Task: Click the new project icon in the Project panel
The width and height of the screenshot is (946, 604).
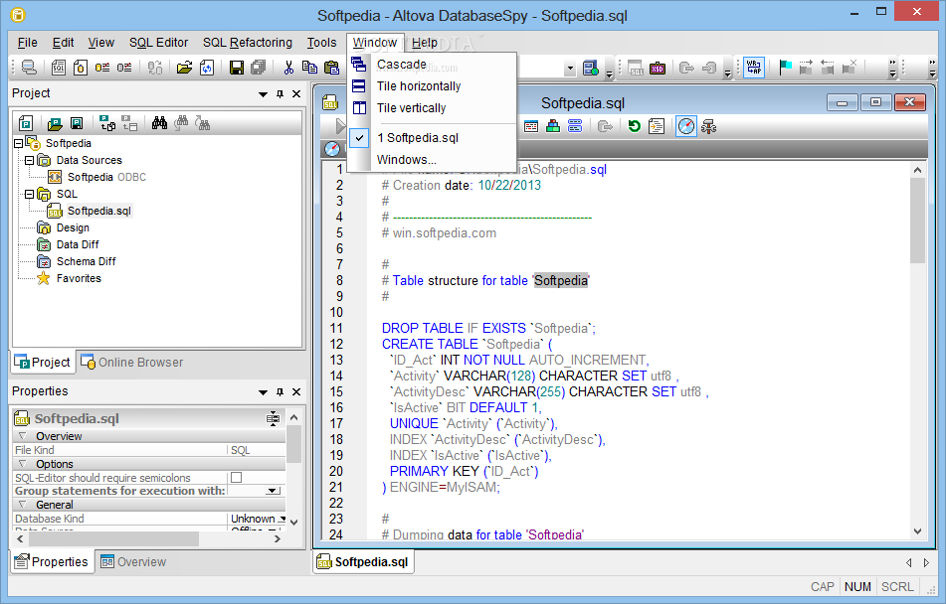Action: [26, 123]
